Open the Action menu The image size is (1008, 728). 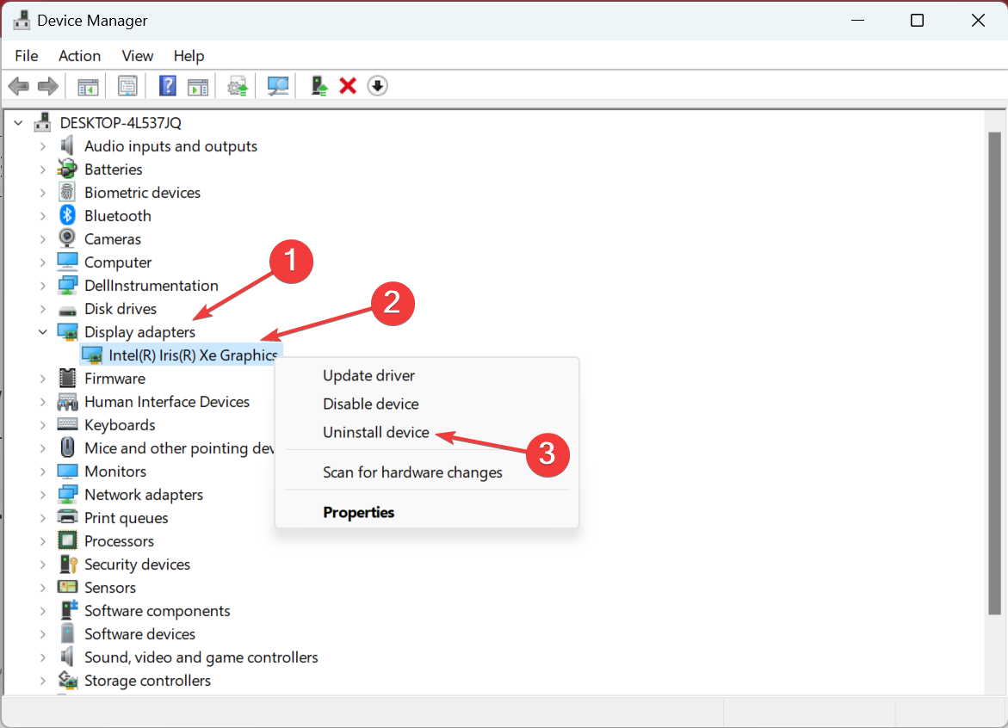coord(80,56)
